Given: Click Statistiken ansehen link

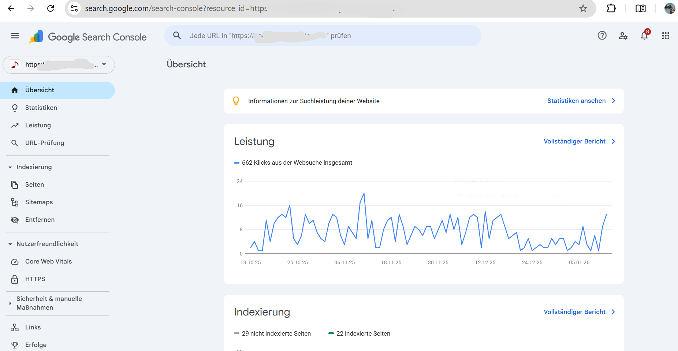Looking at the screenshot, I should coord(581,101).
